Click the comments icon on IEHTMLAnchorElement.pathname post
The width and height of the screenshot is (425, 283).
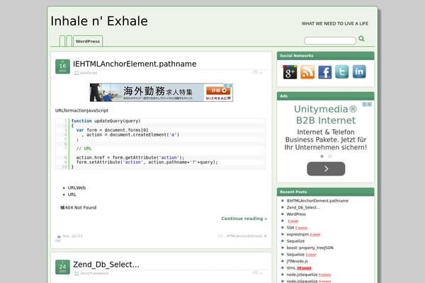point(255,72)
